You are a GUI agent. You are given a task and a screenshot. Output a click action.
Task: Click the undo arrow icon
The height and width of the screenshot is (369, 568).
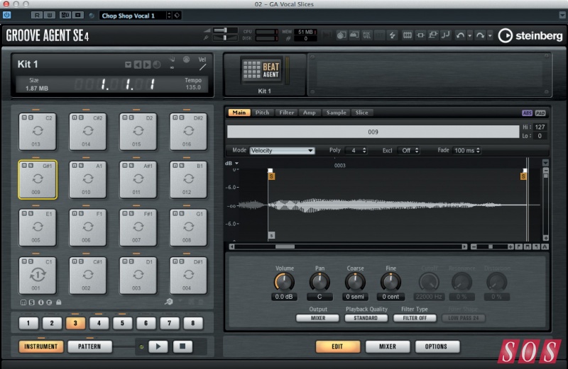tap(460, 35)
